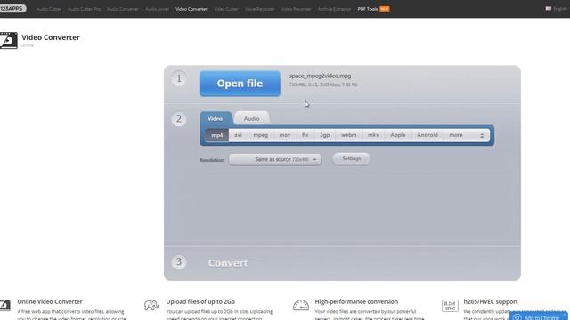Open the Resolution dropdown

pos(275,159)
